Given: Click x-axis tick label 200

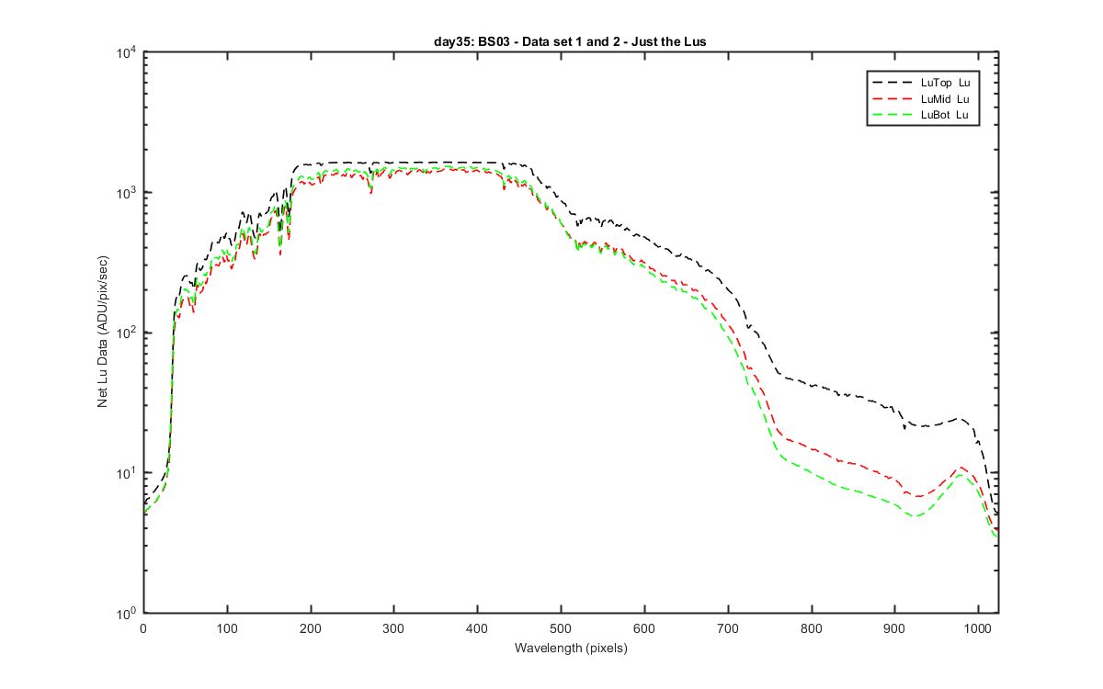Looking at the screenshot, I should 311,628.
